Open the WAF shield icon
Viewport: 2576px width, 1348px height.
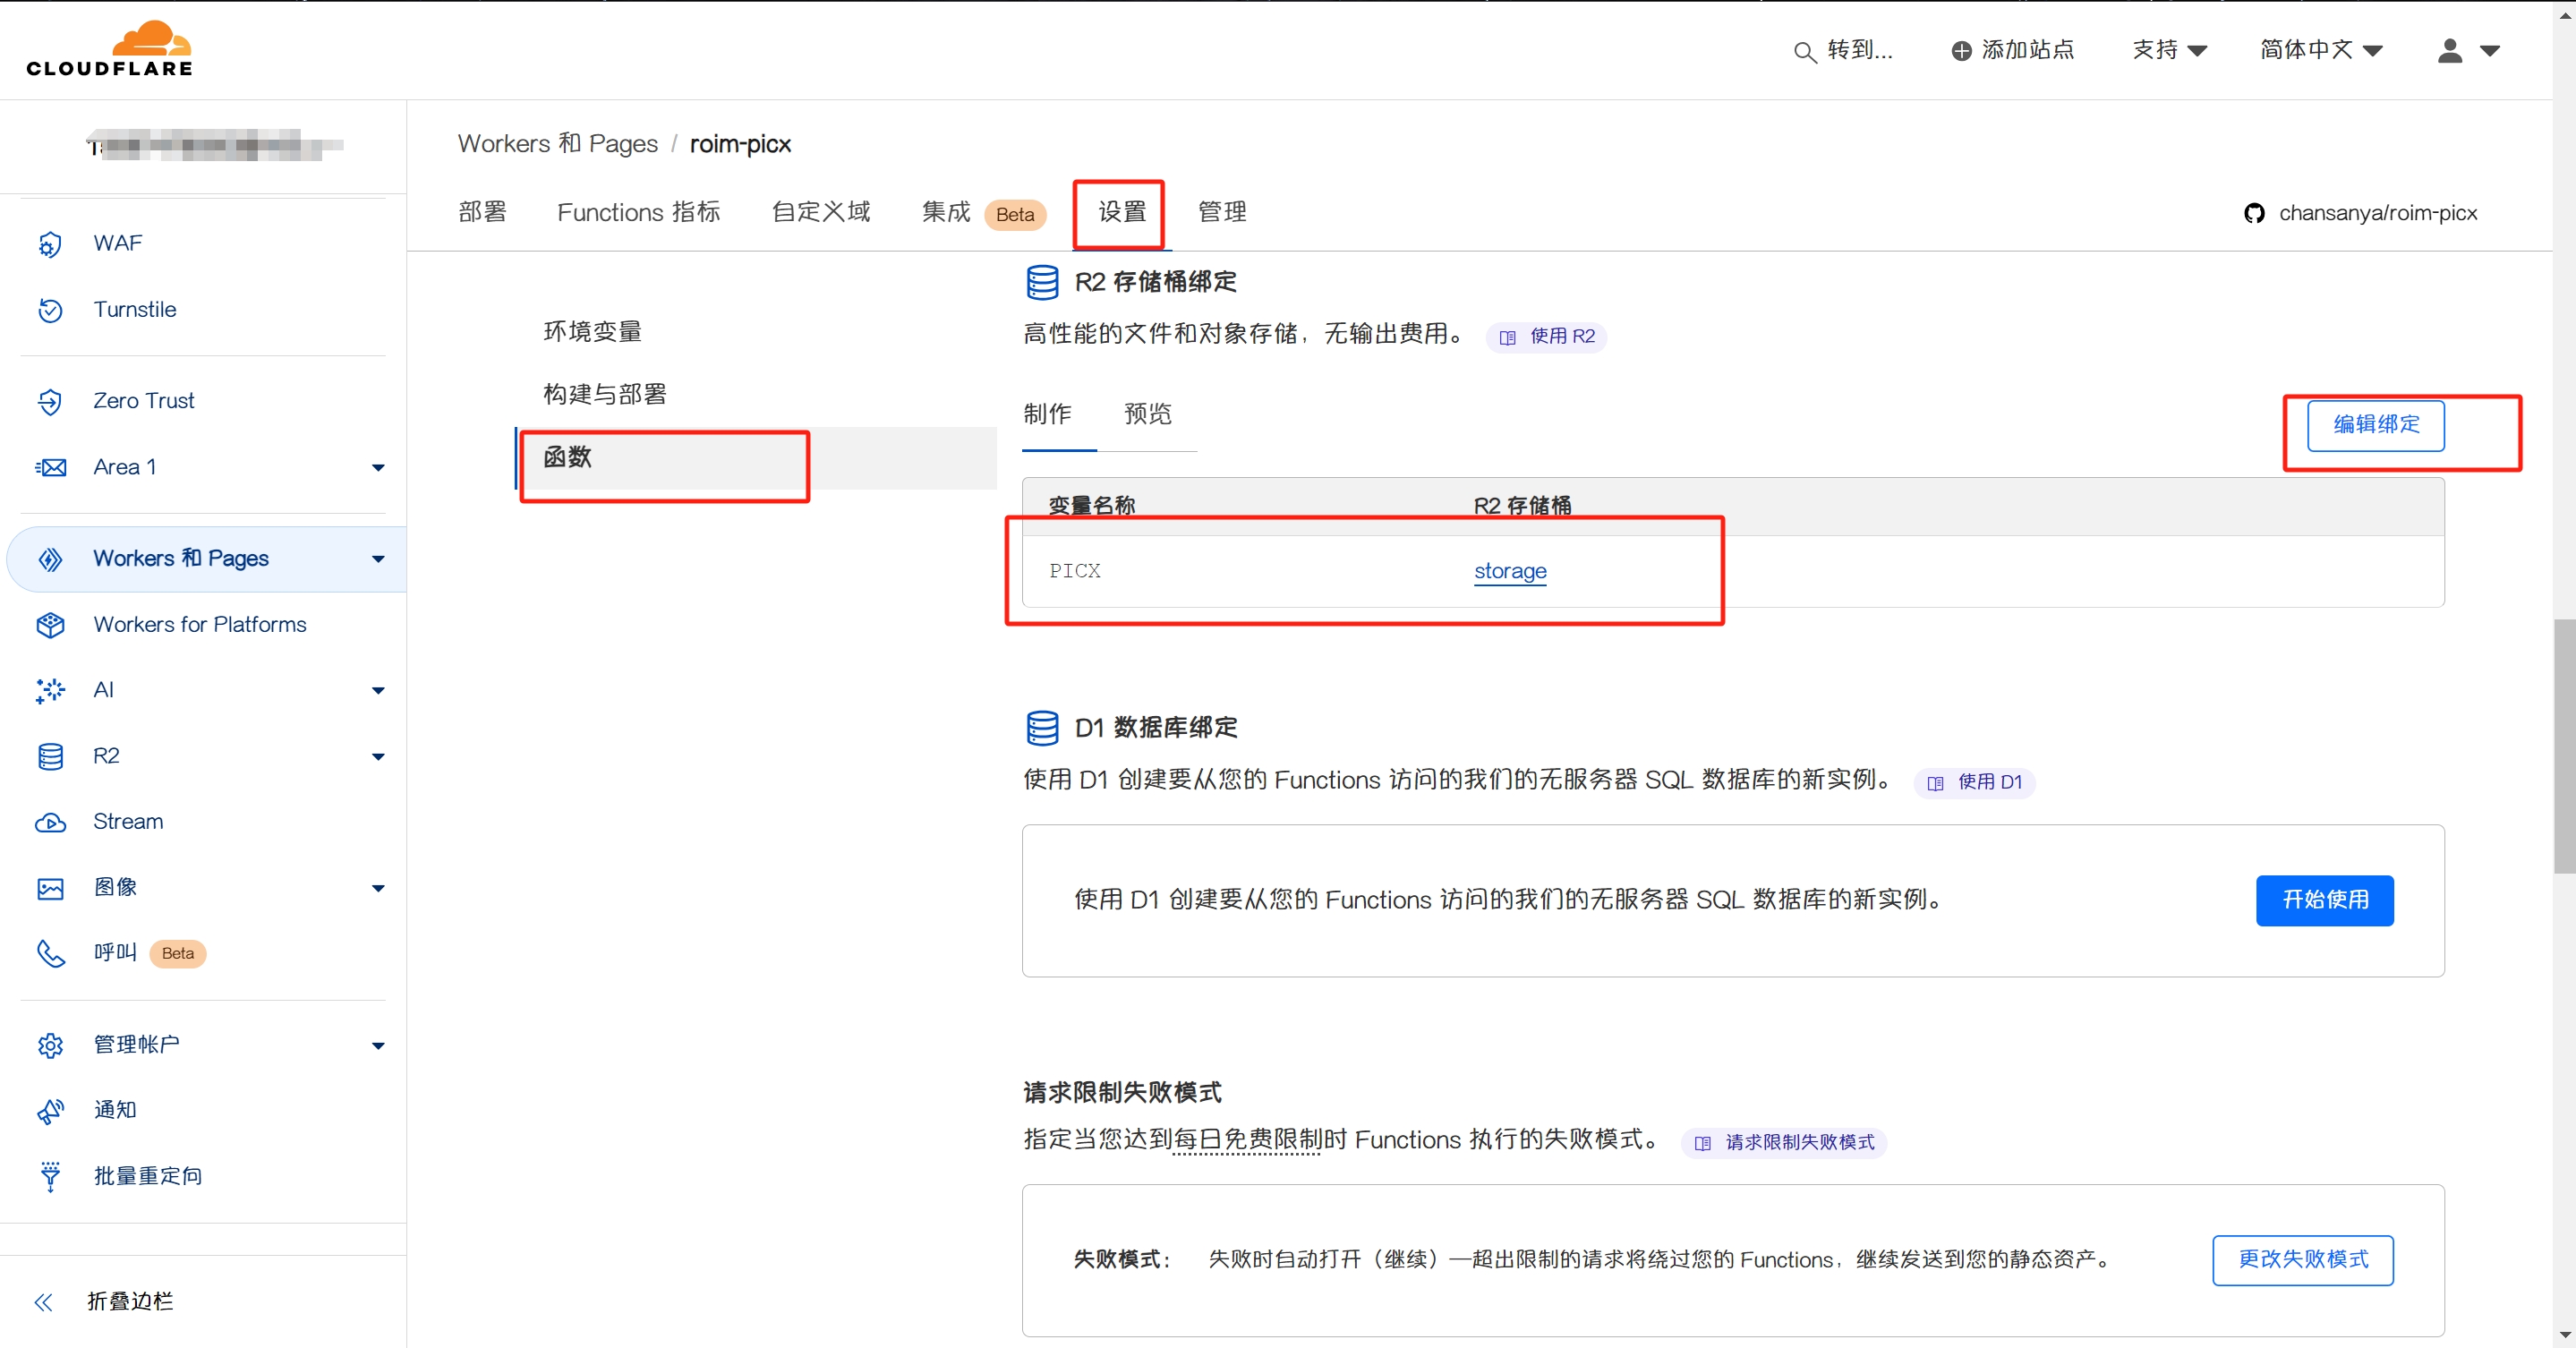pyautogui.click(x=50, y=244)
